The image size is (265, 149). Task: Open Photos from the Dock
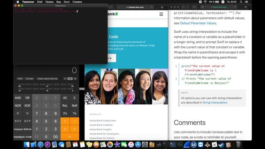110,144
